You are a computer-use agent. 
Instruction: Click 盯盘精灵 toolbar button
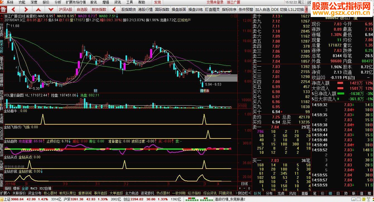click(212, 9)
